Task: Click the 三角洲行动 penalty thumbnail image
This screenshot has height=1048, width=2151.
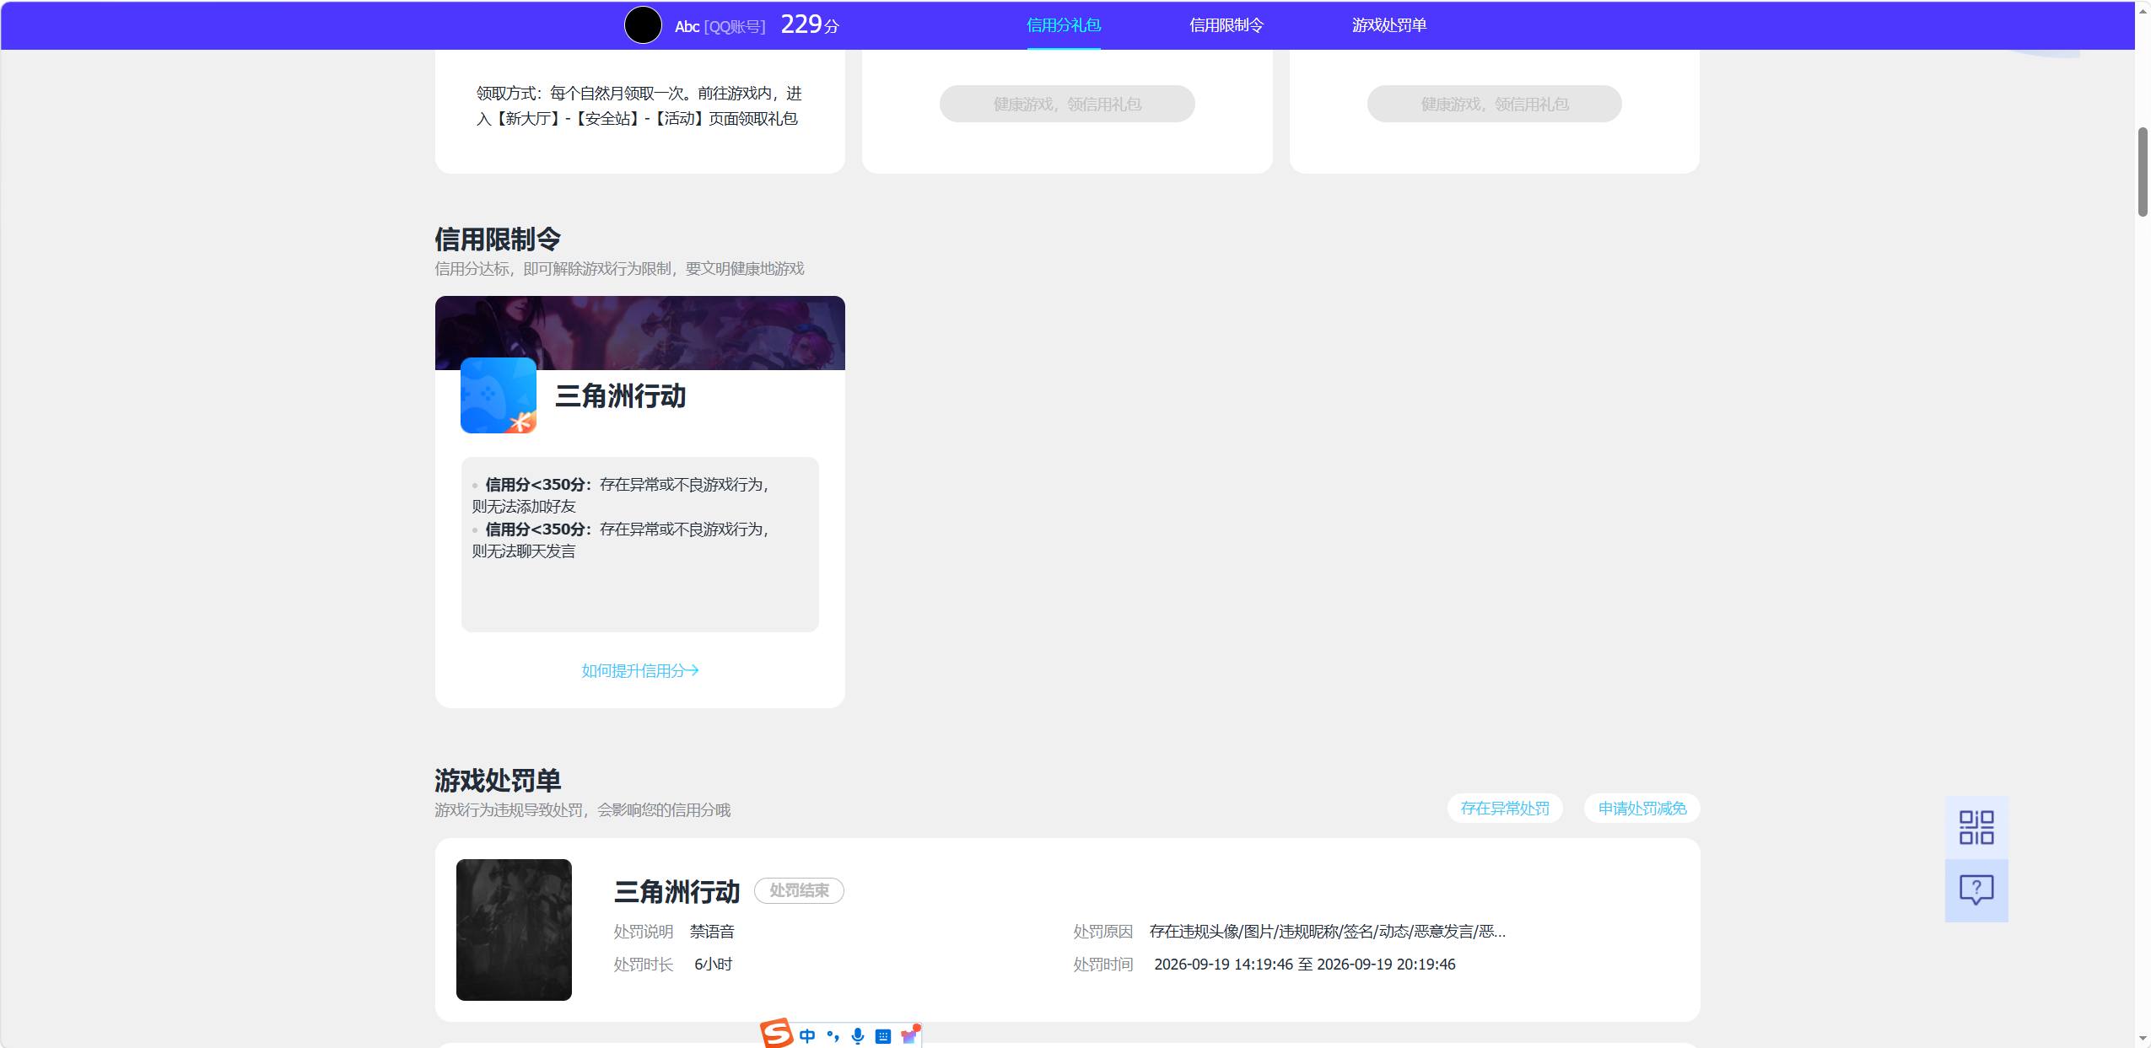Action: click(x=514, y=930)
